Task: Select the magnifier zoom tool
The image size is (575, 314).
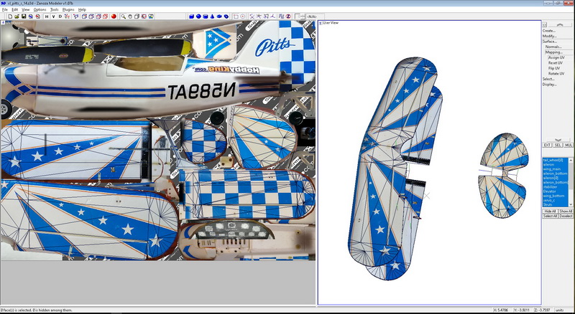Action: tap(123, 16)
